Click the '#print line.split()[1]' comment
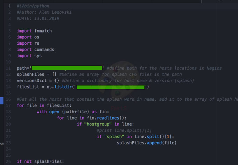This screenshot has height=165, width=238. [124, 130]
